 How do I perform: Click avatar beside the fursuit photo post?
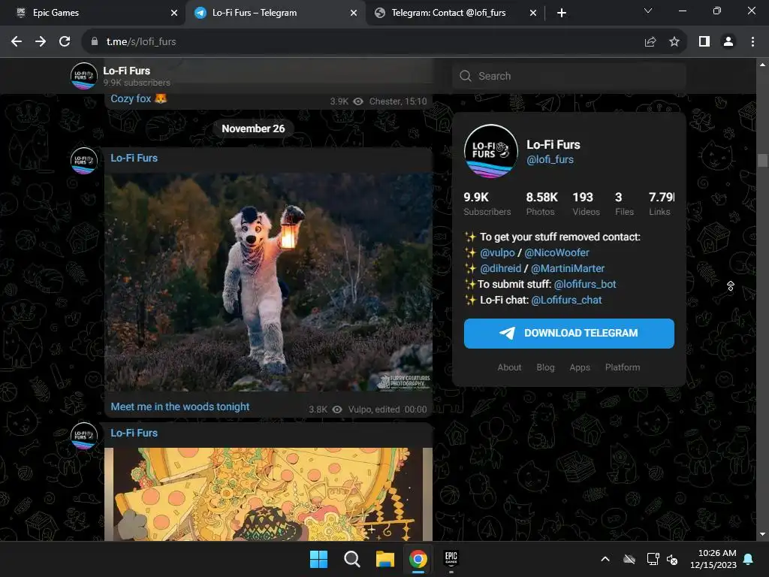coord(84,161)
